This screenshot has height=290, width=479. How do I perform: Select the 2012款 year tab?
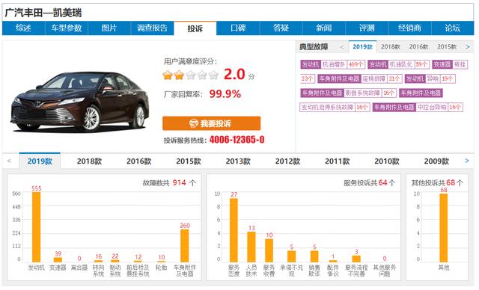click(287, 161)
